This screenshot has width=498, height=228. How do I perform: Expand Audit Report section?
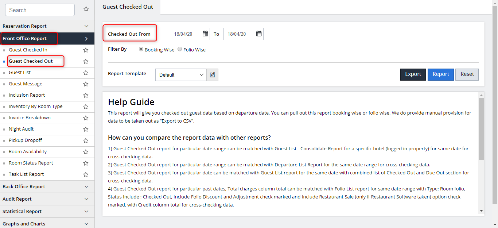click(x=47, y=199)
